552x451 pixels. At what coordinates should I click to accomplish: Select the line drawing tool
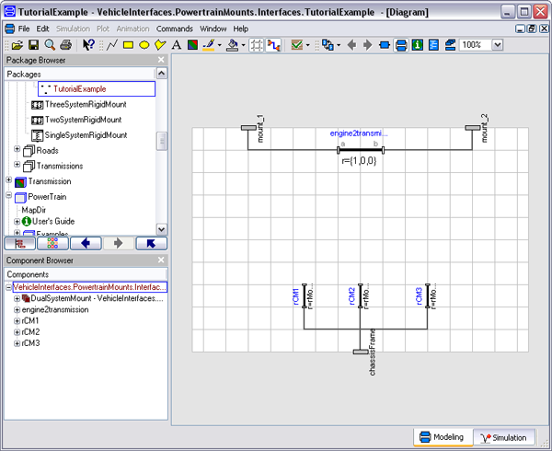tap(112, 44)
